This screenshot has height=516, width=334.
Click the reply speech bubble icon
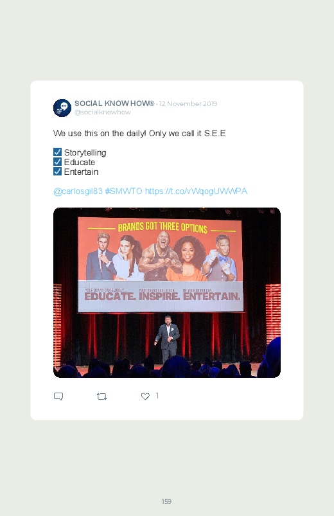(x=58, y=396)
